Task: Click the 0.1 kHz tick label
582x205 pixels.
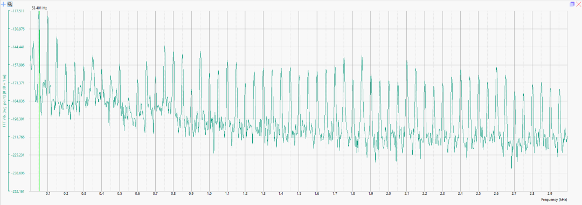Action: [48, 194]
